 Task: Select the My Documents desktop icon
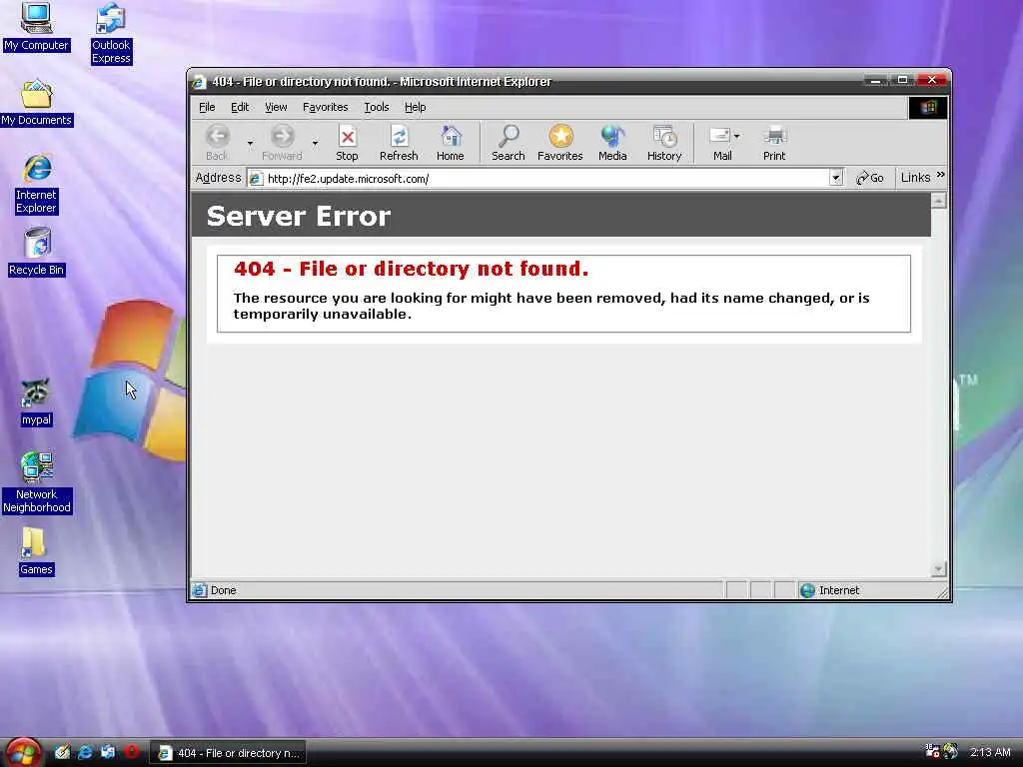(x=37, y=103)
